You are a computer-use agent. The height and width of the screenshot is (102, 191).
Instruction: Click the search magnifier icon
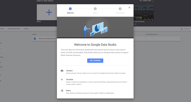click(182, 29)
